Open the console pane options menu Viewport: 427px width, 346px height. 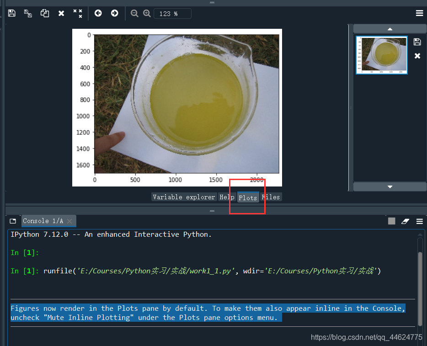[420, 221]
